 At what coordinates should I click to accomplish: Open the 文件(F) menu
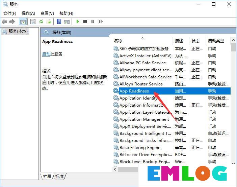(10, 13)
